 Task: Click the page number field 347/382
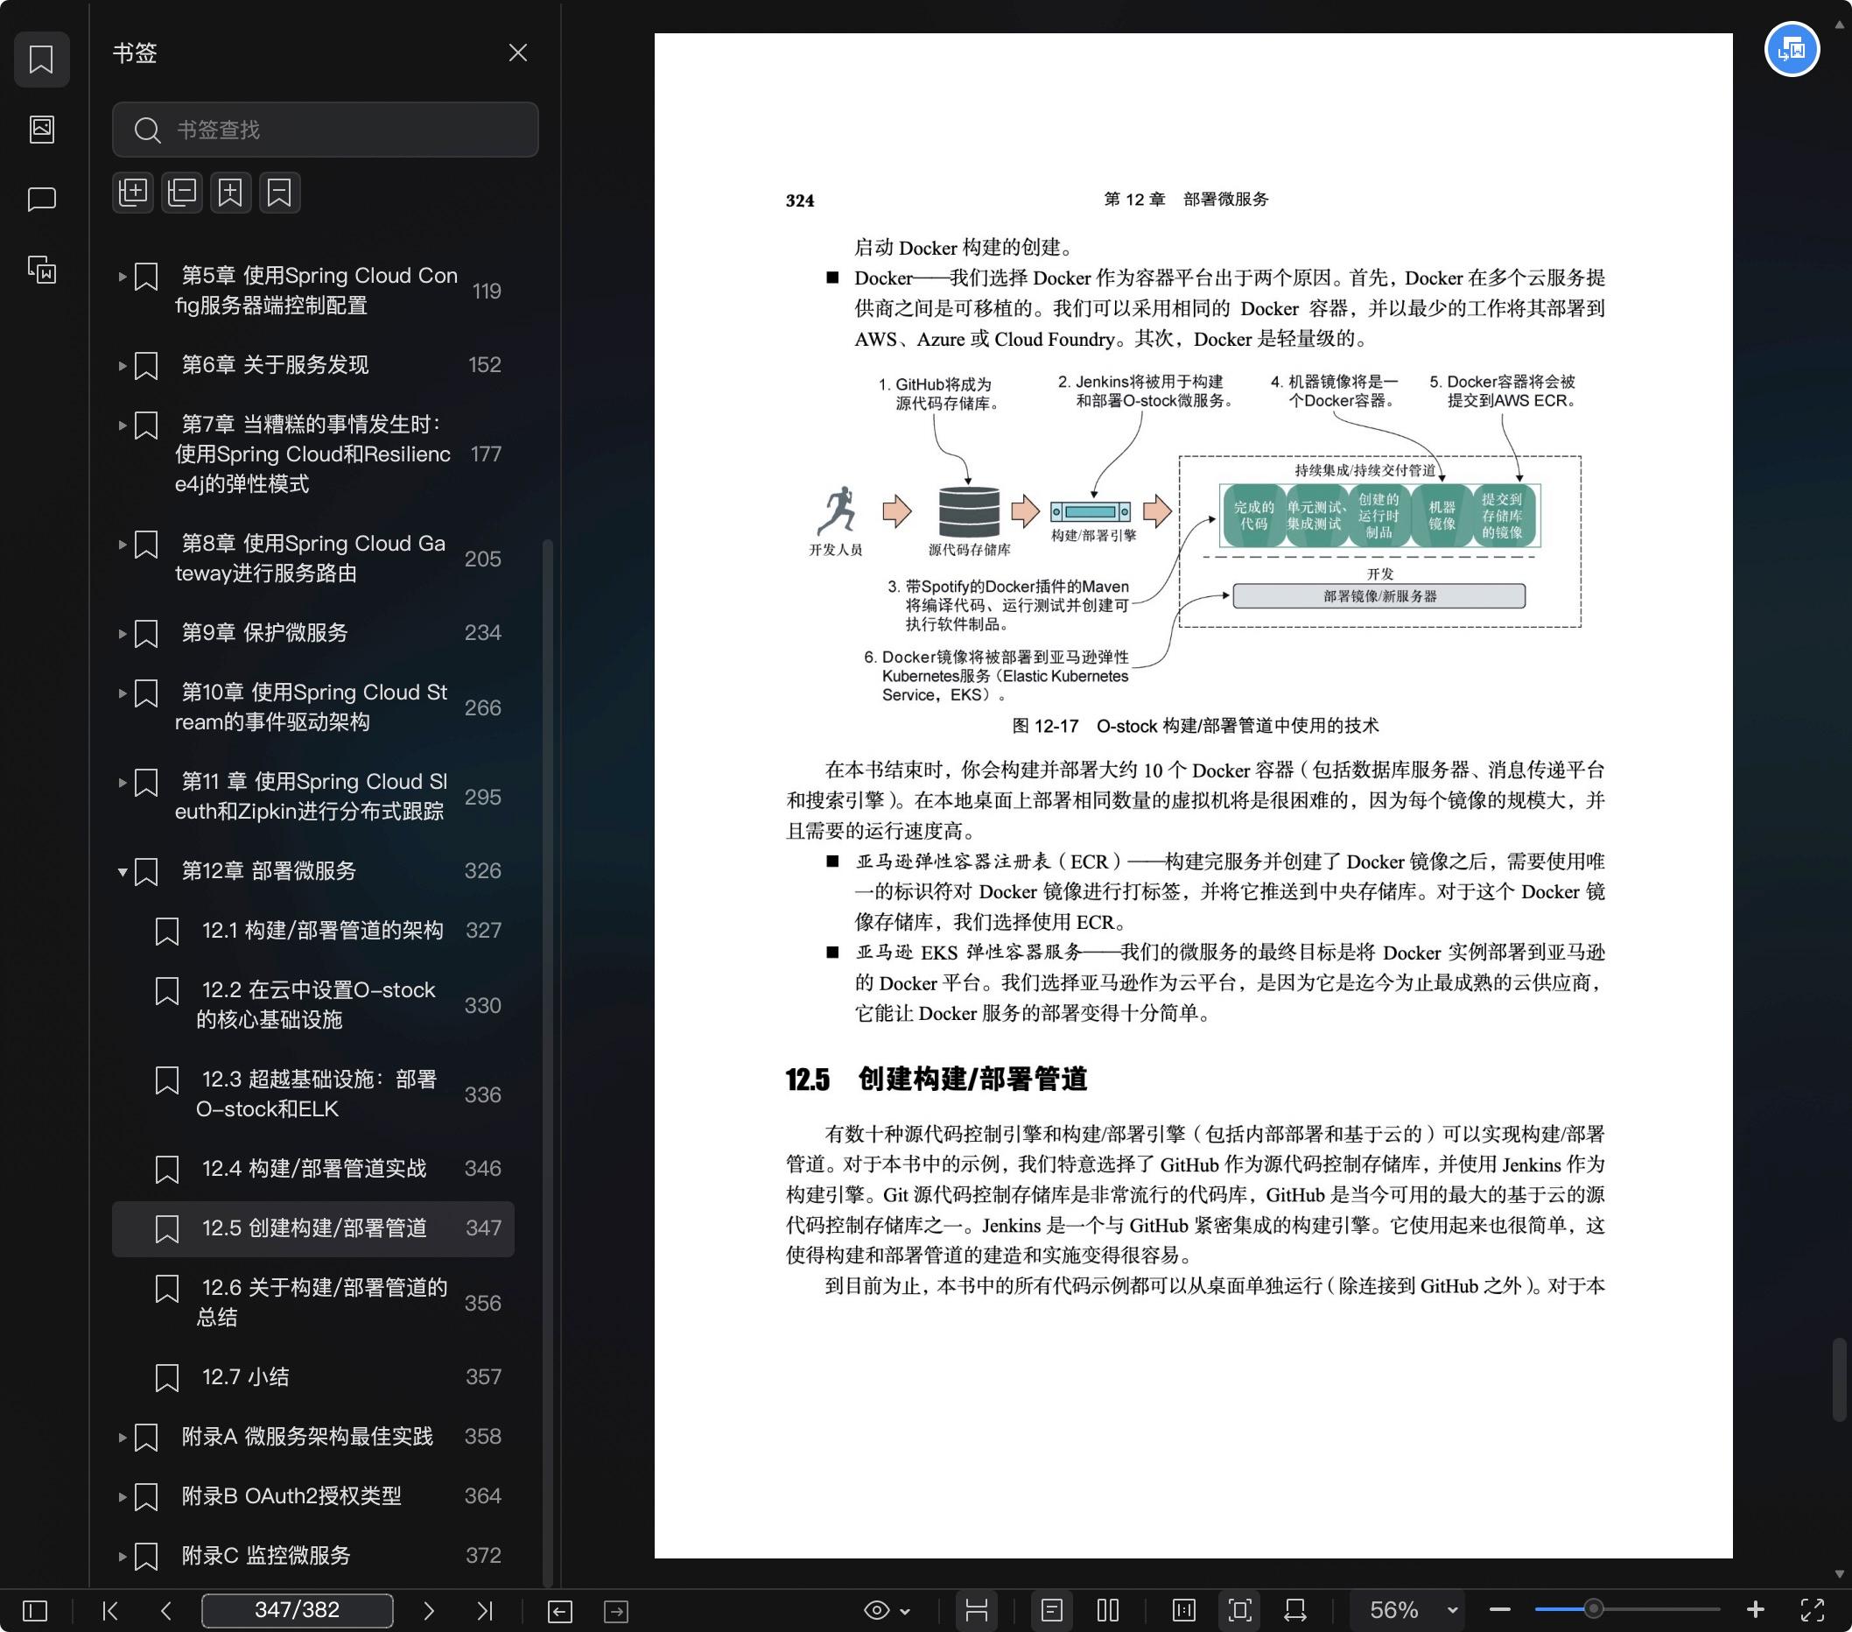298,1610
